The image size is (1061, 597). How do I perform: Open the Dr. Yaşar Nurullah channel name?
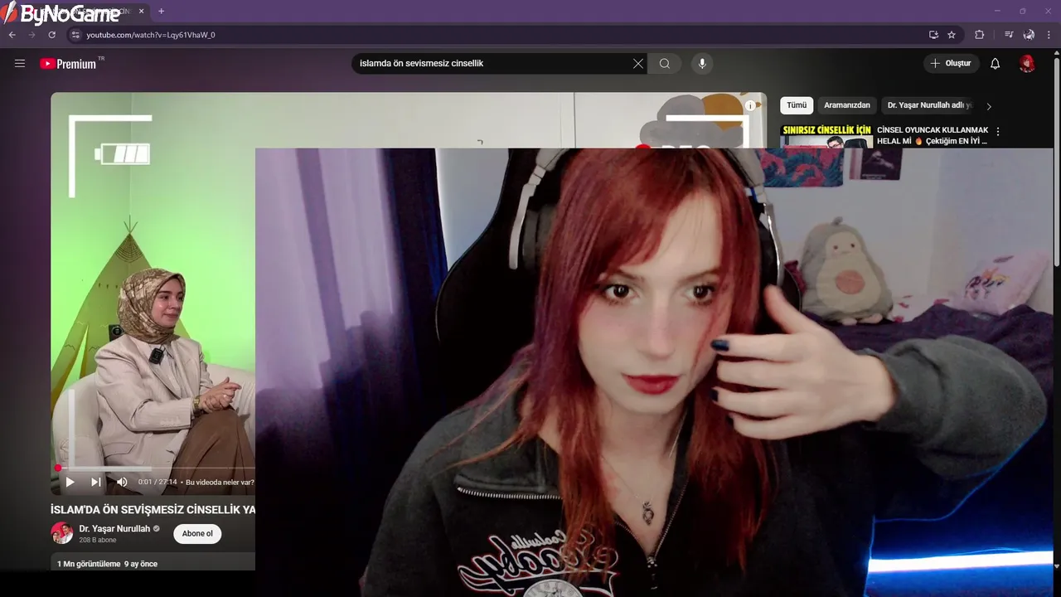click(x=114, y=528)
